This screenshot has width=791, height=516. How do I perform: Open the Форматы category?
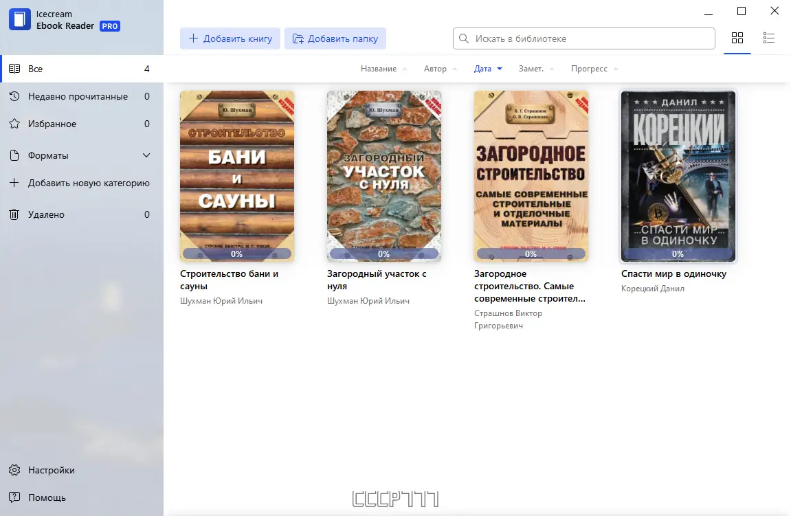click(82, 155)
